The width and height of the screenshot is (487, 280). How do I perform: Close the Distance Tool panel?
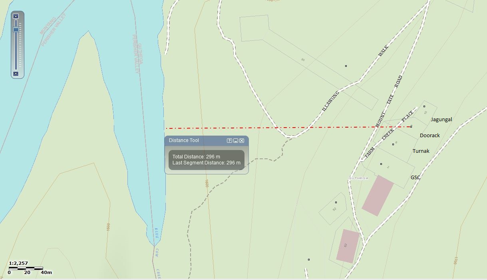[x=242, y=140]
